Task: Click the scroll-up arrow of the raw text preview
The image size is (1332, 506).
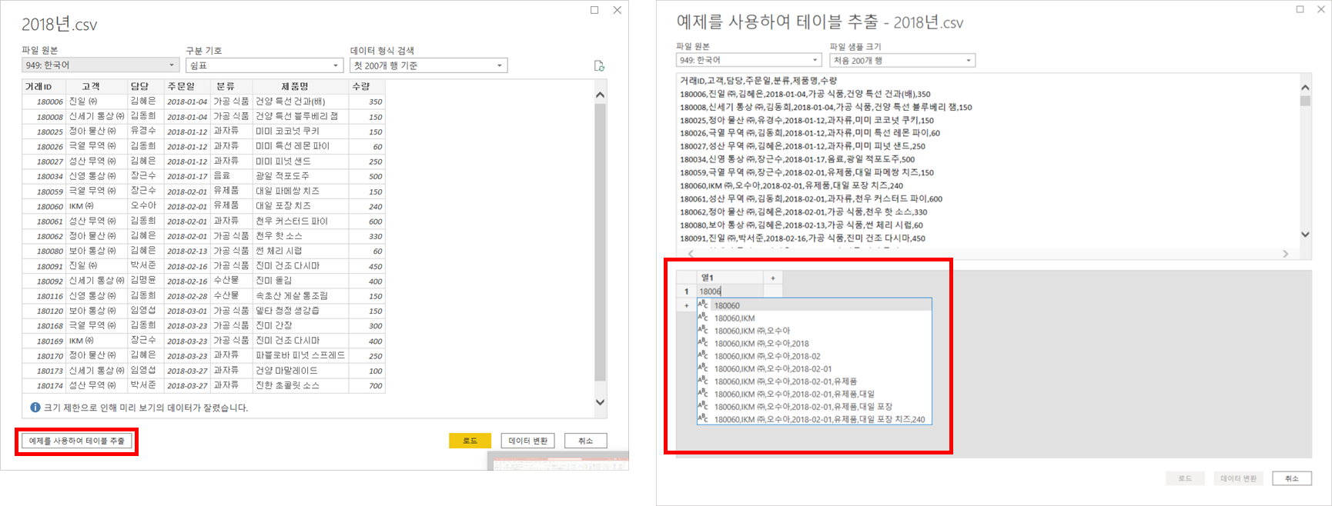Action: [x=1305, y=87]
